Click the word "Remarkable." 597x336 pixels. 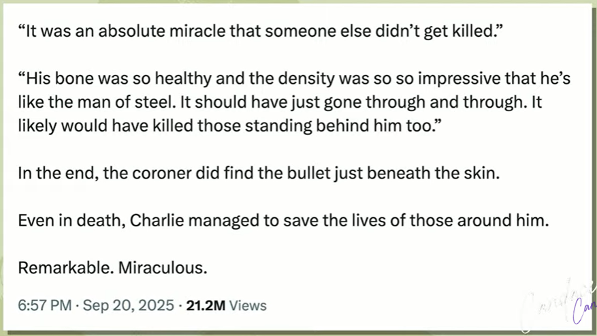[x=65, y=268]
